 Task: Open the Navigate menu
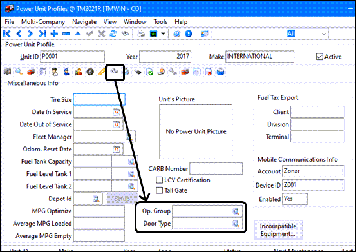pyautogui.click(x=84, y=22)
